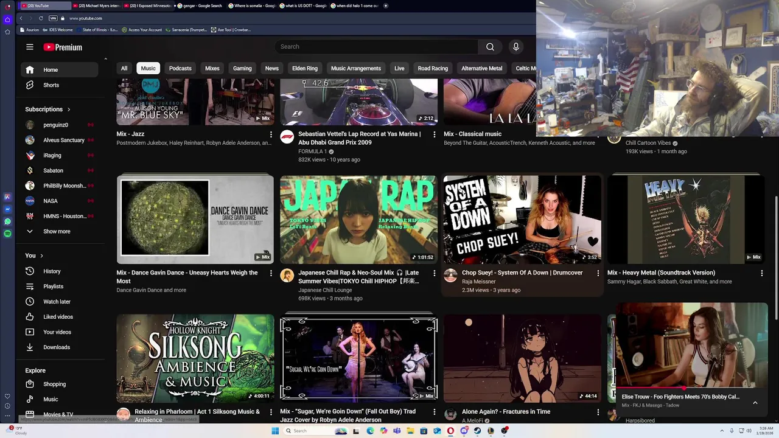Open Shorts from the sidebar

(59, 85)
